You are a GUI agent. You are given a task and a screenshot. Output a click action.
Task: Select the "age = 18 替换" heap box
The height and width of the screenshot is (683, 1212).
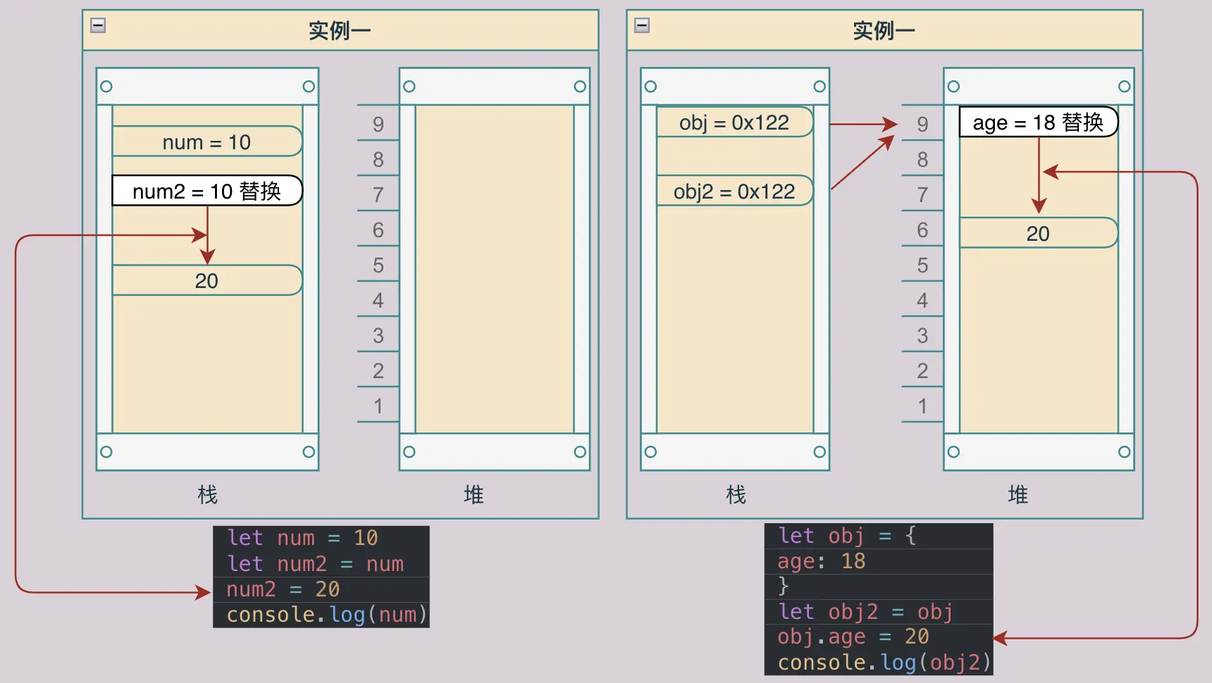tap(1039, 122)
